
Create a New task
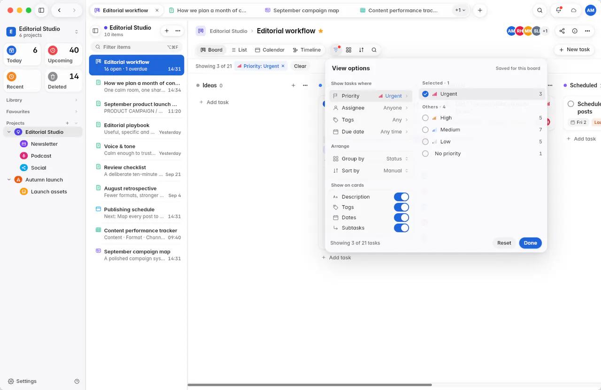[x=574, y=50]
